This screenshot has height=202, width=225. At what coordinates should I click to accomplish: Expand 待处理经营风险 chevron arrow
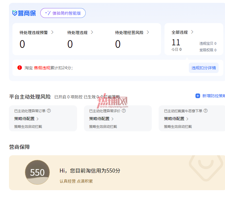(x=148, y=32)
